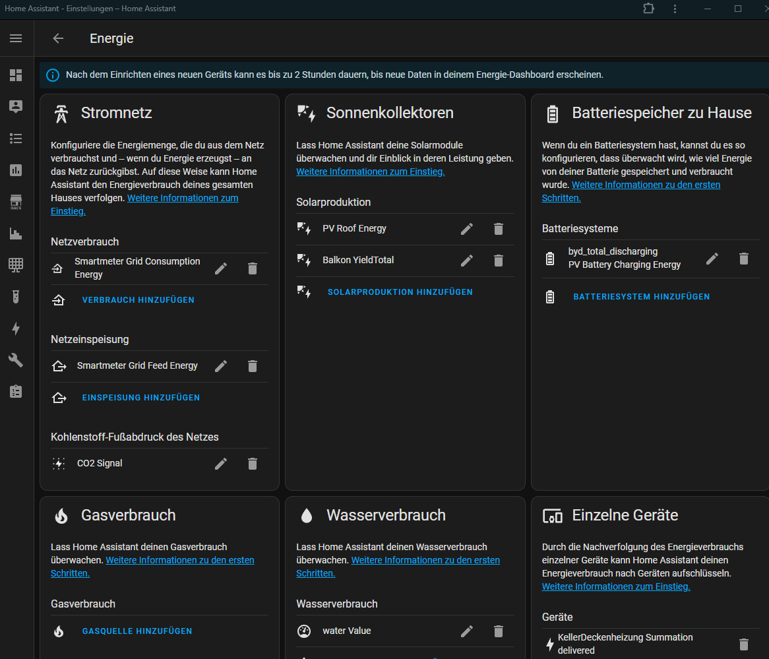
Task: Open the HACS store in sidebar
Action: [16, 202]
